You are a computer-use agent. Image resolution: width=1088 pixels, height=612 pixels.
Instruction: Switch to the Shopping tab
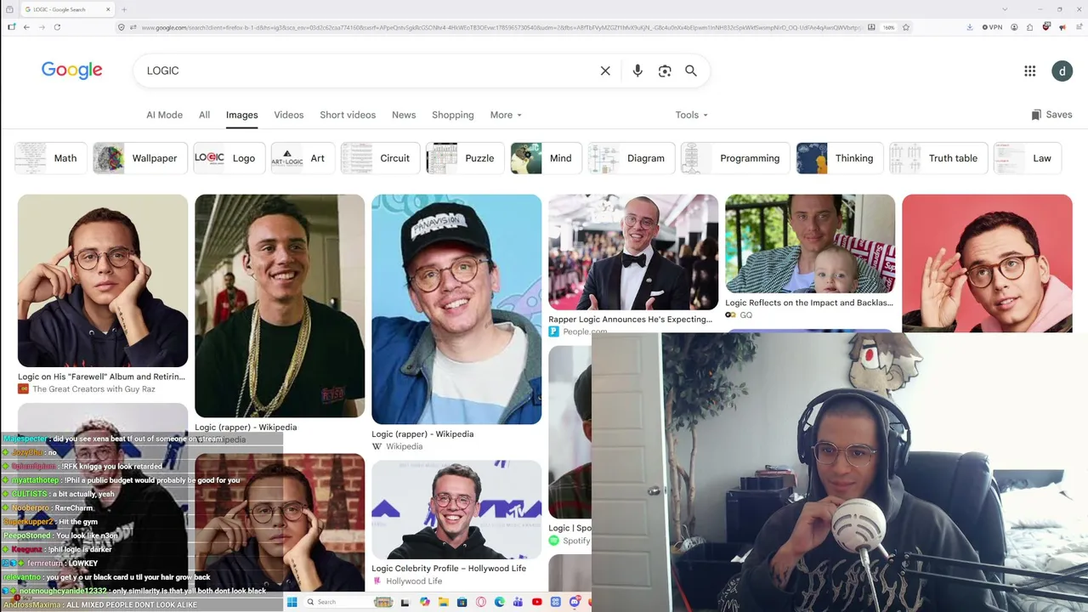[453, 115]
